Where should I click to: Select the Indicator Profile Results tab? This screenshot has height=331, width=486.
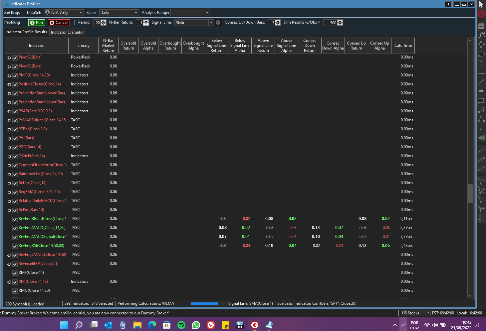click(26, 32)
